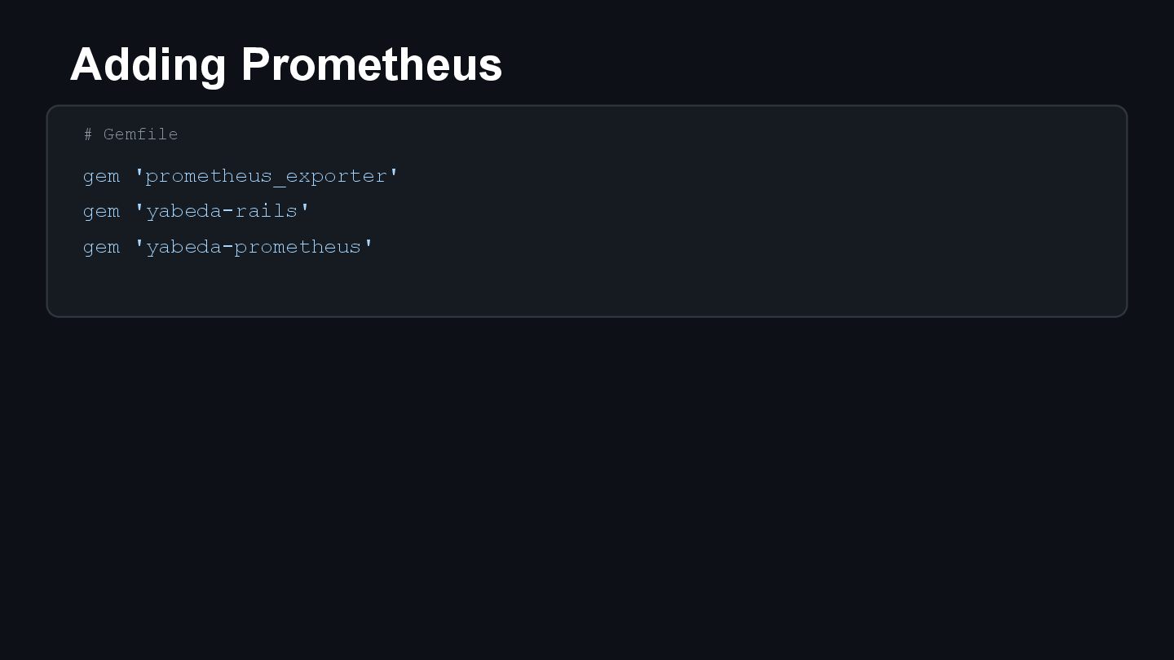The width and height of the screenshot is (1174, 660).
Task: Click "prometheus" in the prometheus_exporter string
Action: [209, 176]
